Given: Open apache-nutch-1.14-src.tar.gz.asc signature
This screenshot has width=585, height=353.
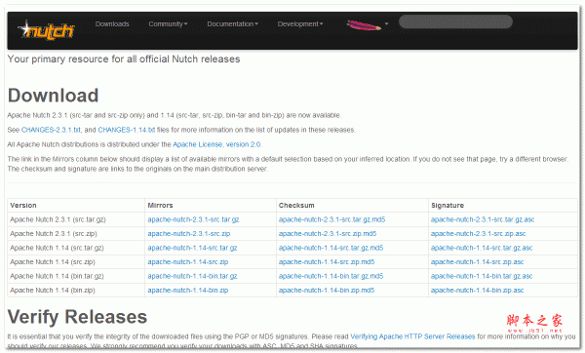Looking at the screenshot, I should click(482, 248).
